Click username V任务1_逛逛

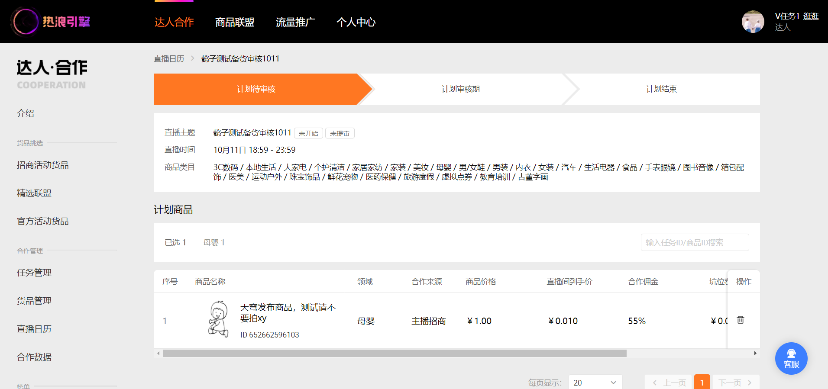click(x=797, y=16)
